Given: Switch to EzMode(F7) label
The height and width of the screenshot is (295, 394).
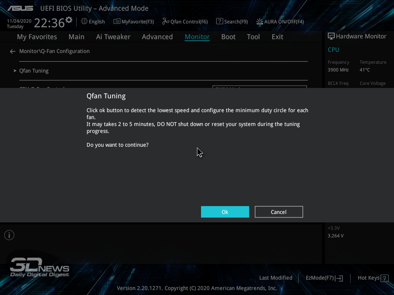Looking at the screenshot, I should (x=320, y=278).
